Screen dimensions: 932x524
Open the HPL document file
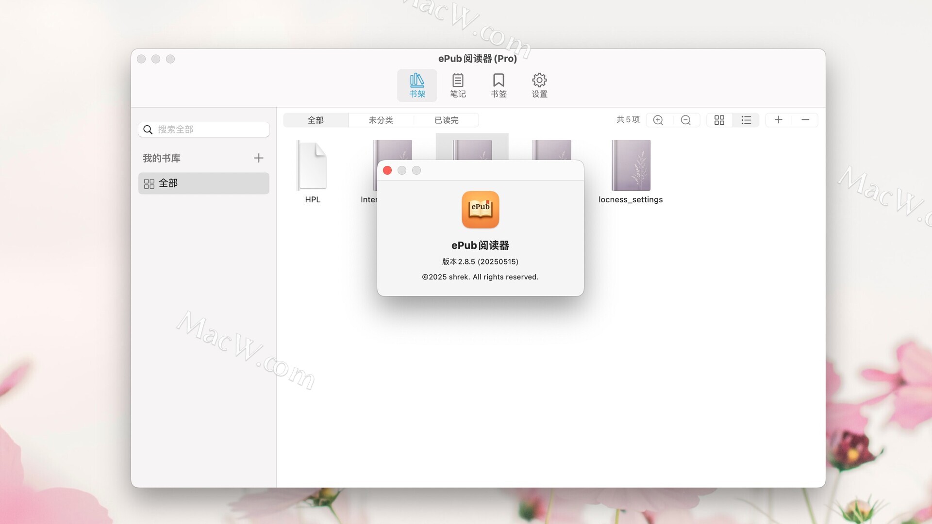click(313, 172)
